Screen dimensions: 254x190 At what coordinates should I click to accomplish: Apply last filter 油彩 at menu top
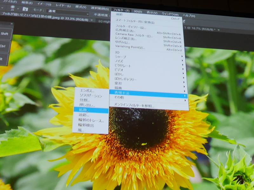[146, 16]
